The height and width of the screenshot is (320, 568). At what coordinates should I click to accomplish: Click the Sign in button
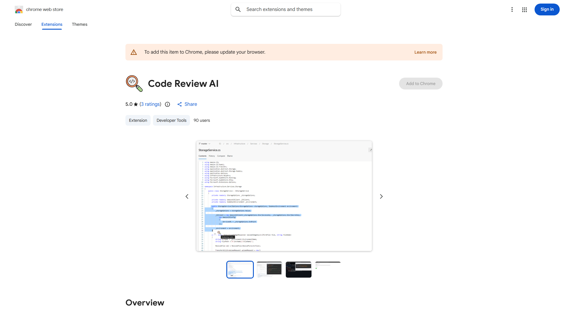[547, 9]
